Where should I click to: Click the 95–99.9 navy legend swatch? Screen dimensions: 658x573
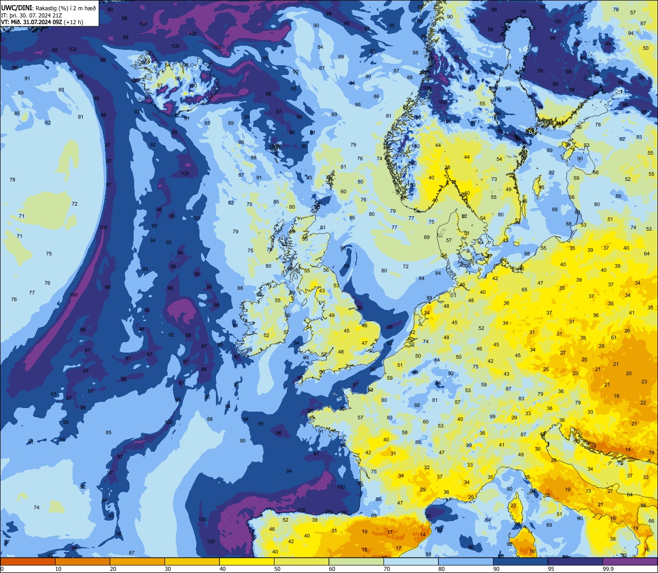[x=575, y=561]
